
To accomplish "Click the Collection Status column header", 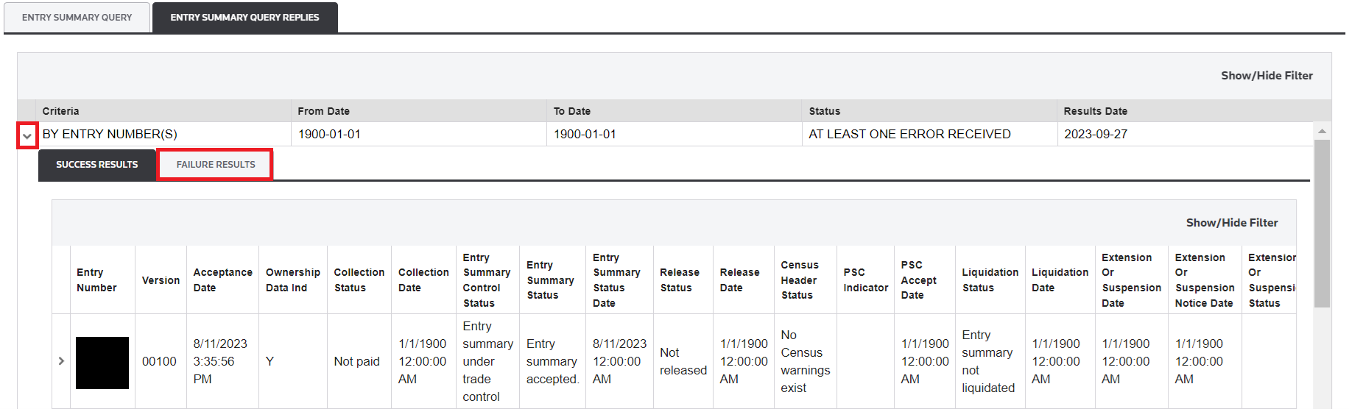I will [359, 280].
